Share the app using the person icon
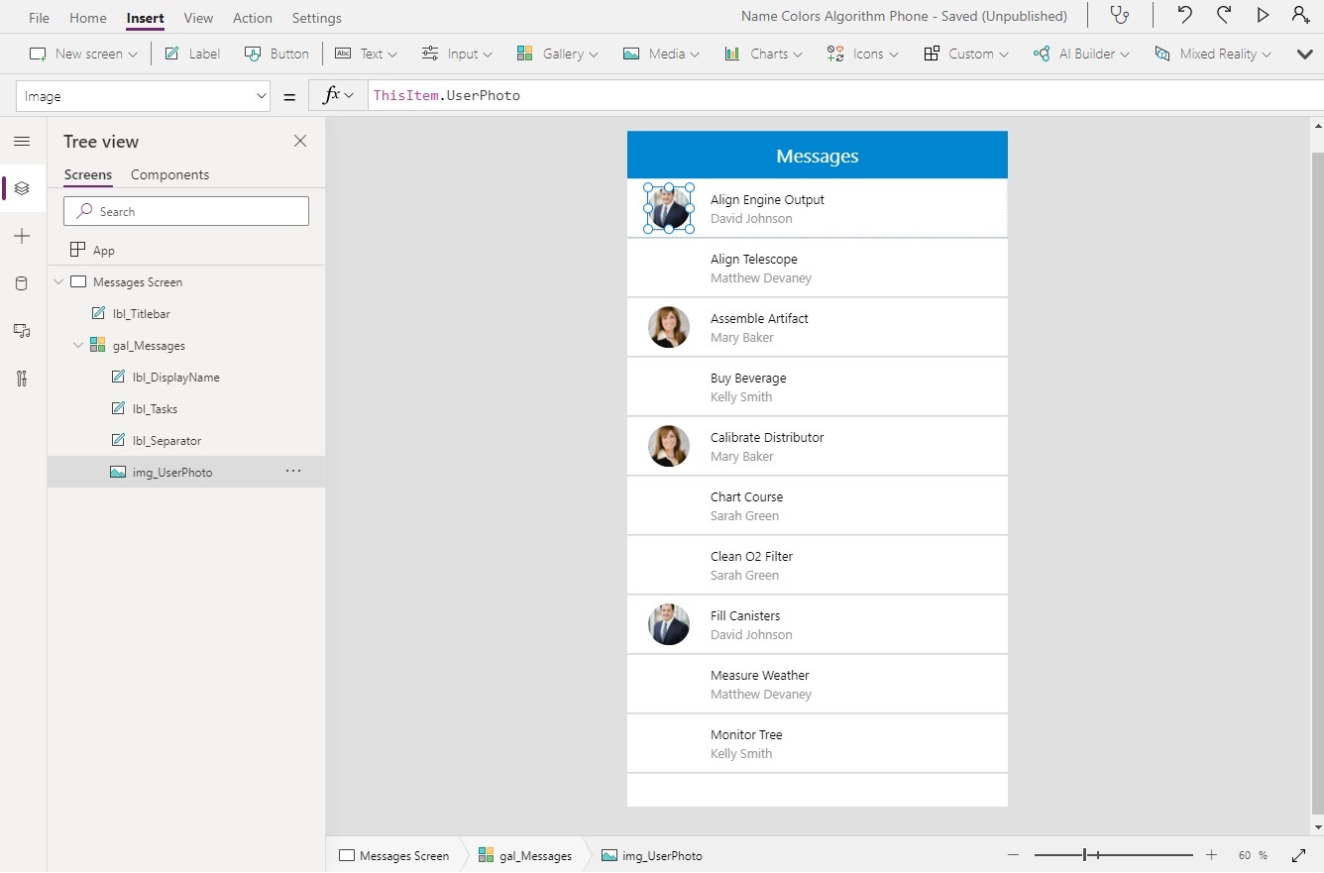 pyautogui.click(x=1299, y=16)
